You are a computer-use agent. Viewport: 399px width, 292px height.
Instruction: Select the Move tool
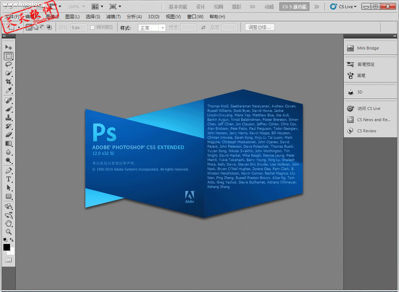click(x=9, y=47)
